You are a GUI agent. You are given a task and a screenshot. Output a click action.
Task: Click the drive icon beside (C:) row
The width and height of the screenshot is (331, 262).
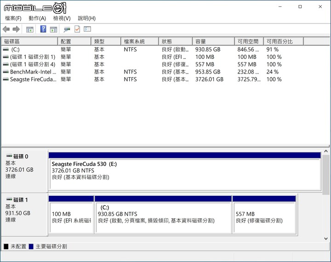pyautogui.click(x=6, y=50)
